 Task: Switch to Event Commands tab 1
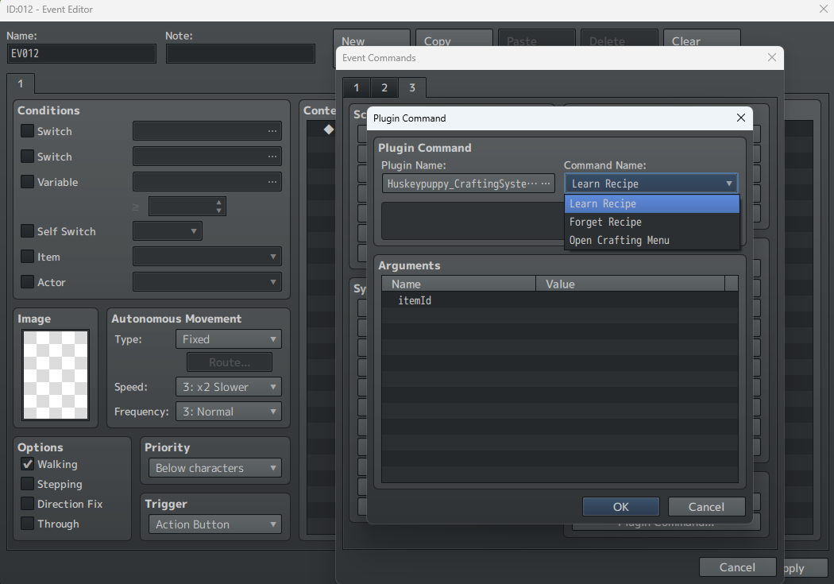(x=357, y=87)
